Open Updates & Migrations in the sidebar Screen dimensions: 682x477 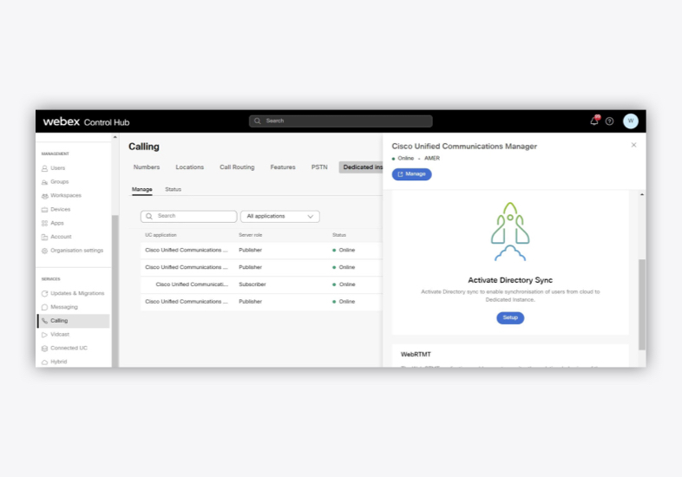pos(76,293)
